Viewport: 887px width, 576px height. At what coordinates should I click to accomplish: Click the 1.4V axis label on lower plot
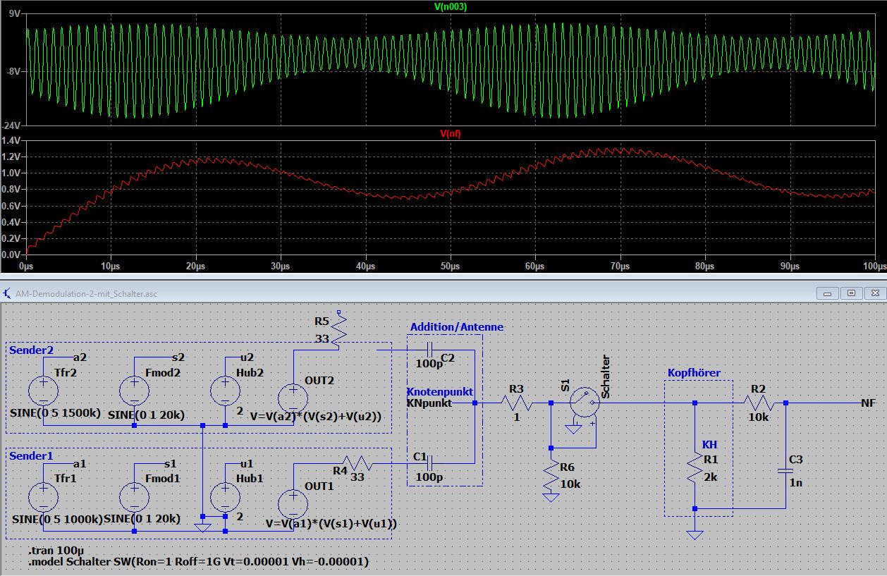click(12, 141)
